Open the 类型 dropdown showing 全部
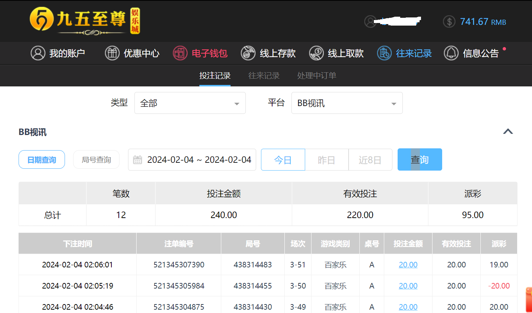Image resolution: width=532 pixels, height=313 pixels. pos(190,103)
